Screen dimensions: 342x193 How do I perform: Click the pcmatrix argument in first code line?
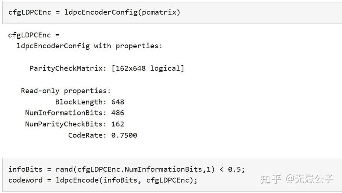pyautogui.click(x=159, y=12)
